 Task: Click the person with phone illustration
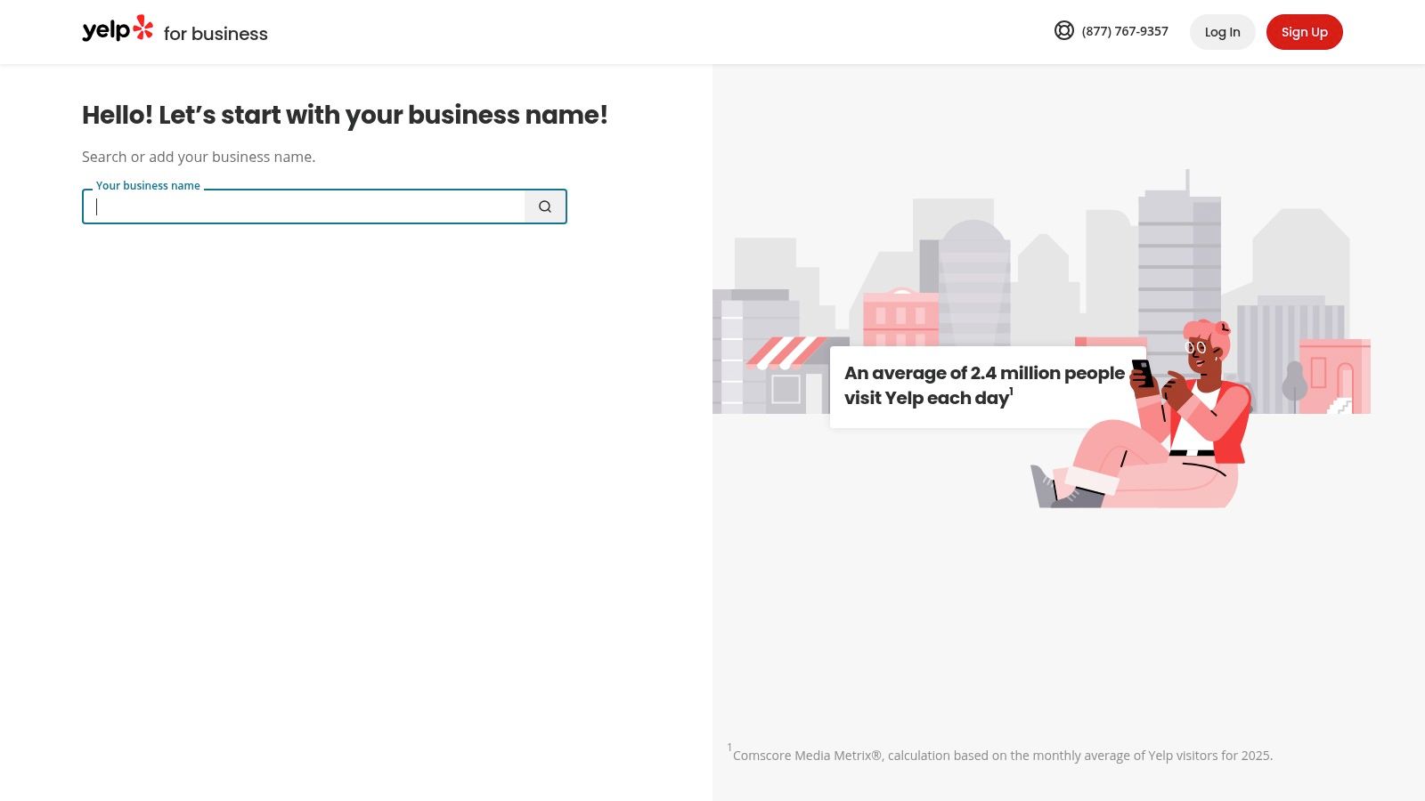pos(1143,415)
